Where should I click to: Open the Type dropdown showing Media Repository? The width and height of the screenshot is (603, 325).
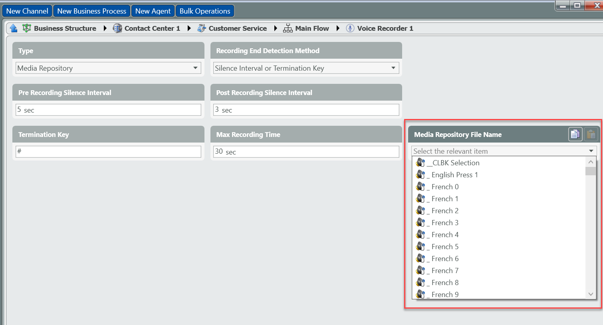tap(195, 68)
